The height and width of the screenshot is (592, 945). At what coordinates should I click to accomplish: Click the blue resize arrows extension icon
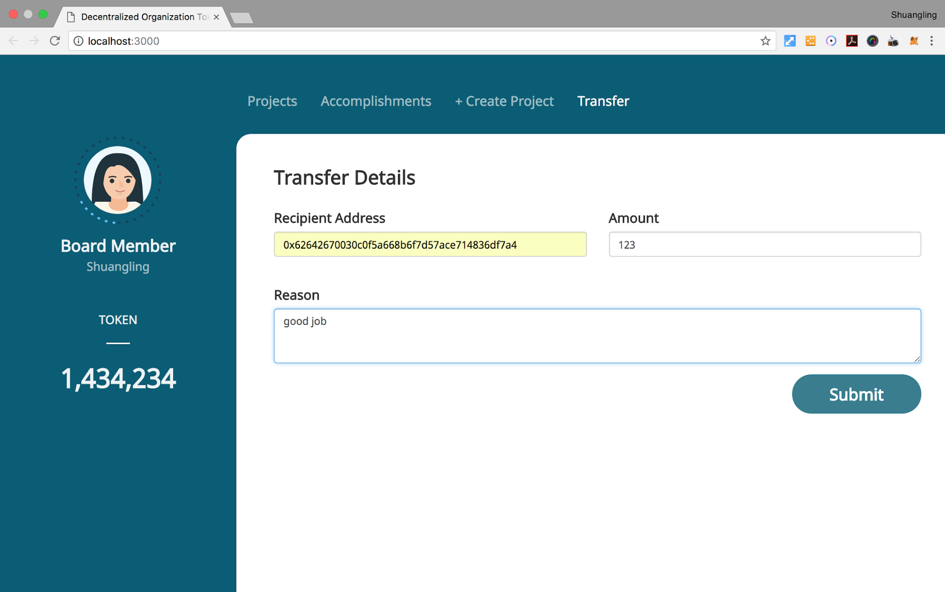tap(790, 41)
